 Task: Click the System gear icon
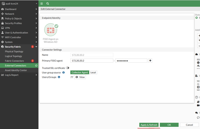coord(2,42)
